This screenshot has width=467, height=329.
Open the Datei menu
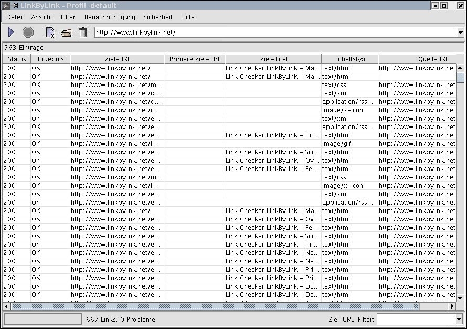point(14,17)
